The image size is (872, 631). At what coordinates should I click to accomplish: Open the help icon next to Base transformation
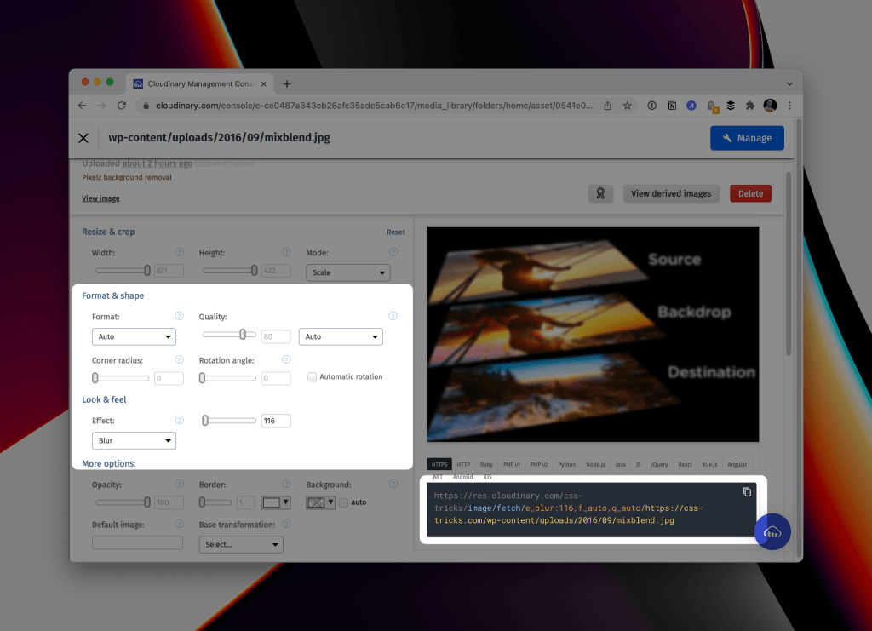pos(286,525)
